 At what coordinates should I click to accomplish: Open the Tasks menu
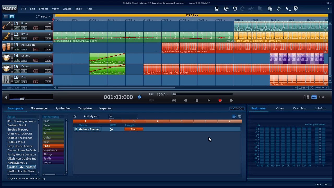point(79,9)
